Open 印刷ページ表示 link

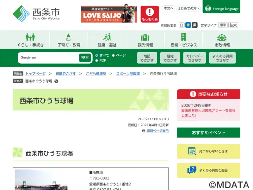157,131
